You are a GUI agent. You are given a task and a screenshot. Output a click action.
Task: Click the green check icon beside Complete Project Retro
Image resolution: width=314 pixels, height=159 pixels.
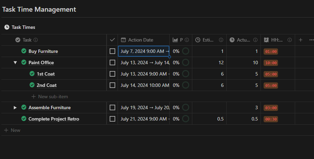click(24, 119)
